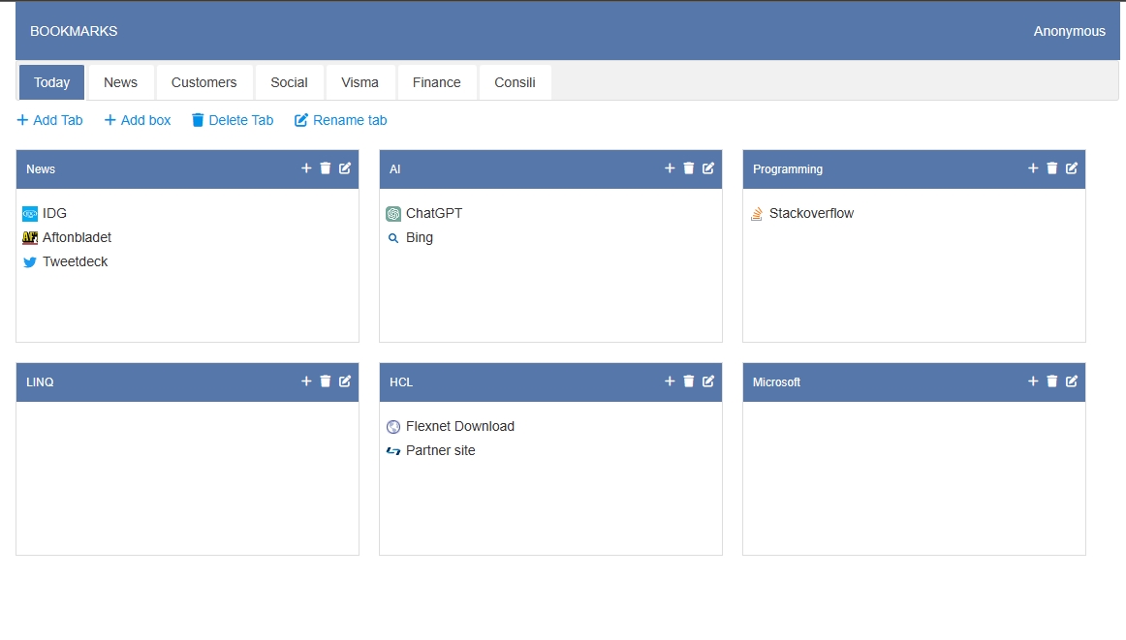This screenshot has width=1126, height=640.
Task: Delete the LINQ box via trash icon
Action: 326,381
